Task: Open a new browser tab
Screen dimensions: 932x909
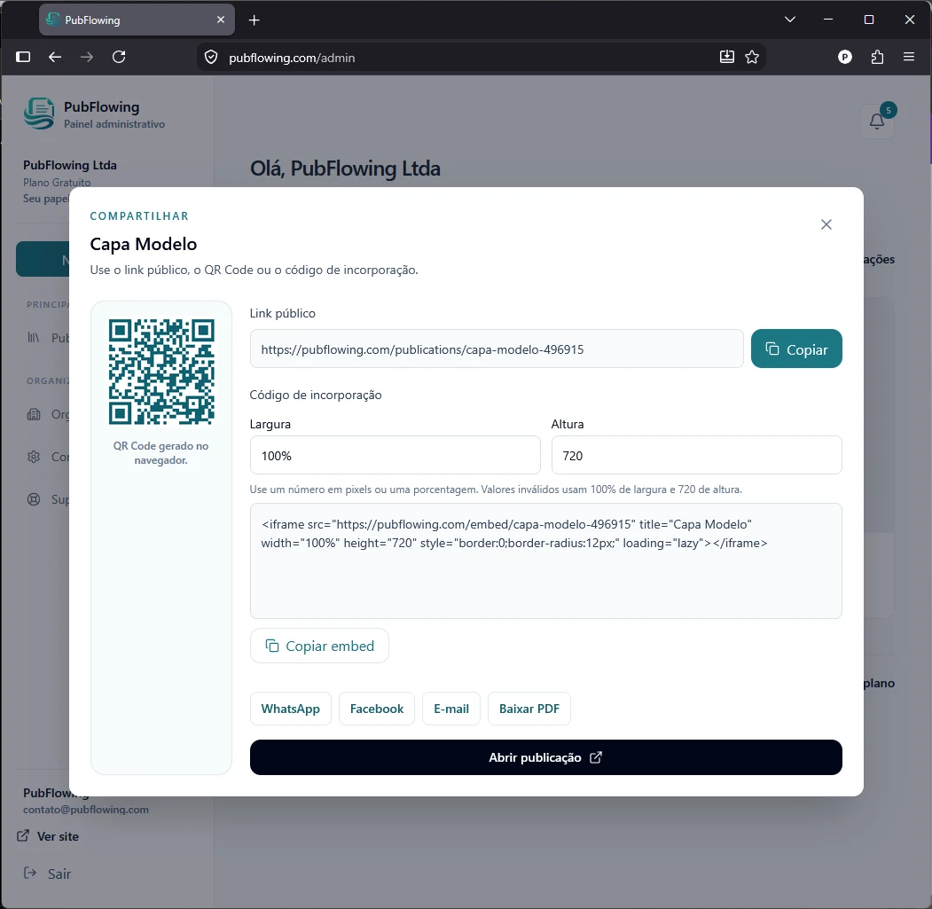Action: (x=255, y=20)
